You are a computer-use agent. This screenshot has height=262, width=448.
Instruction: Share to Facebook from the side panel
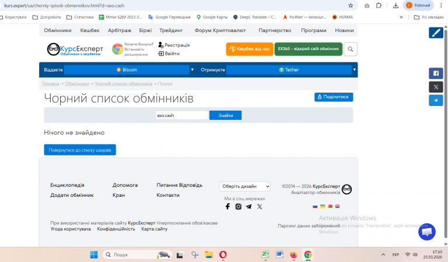[x=436, y=73]
